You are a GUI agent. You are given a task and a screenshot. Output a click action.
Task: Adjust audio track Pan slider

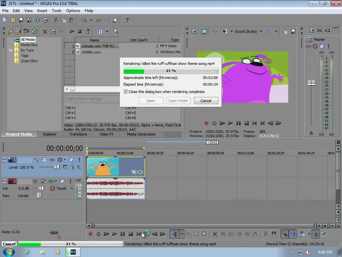point(39,195)
